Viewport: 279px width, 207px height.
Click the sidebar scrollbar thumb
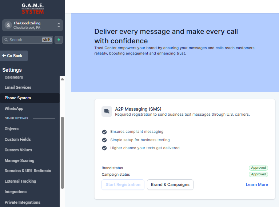click(62, 152)
